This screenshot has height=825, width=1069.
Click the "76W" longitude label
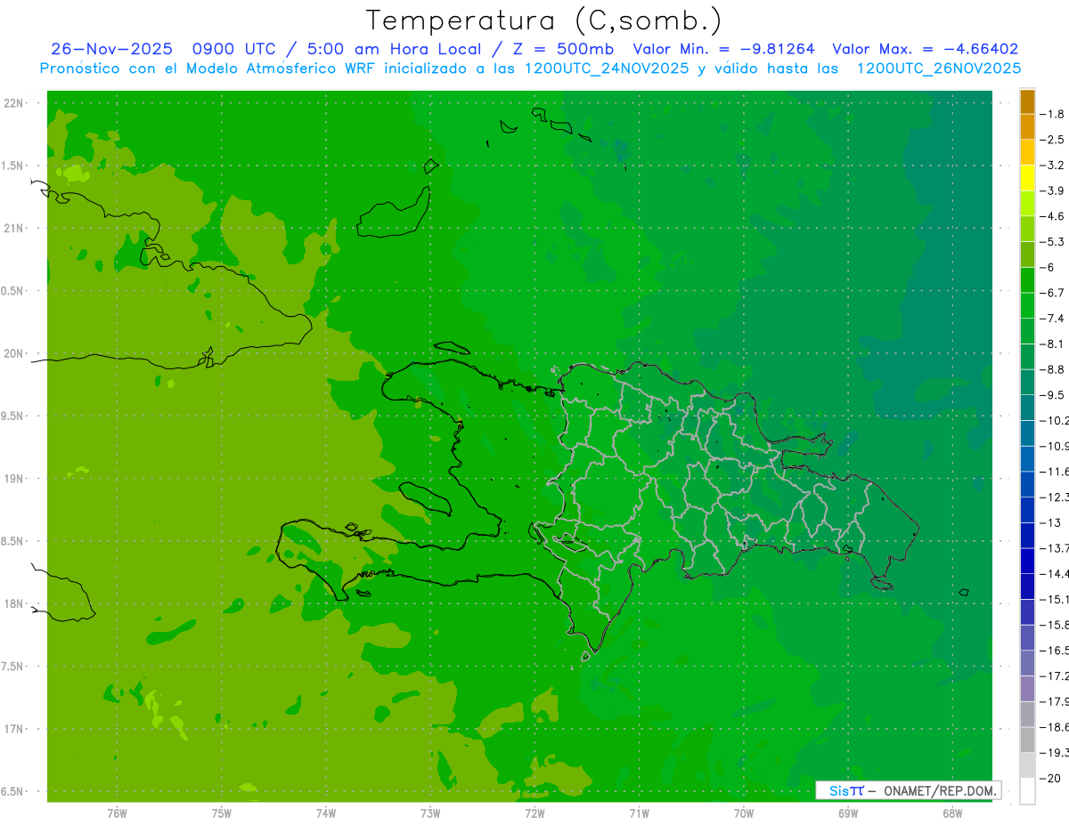click(117, 813)
